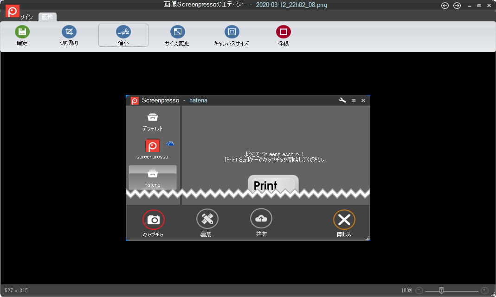This screenshot has height=297, width=496.
Task: Click the デフォルト folder in captured window
Action: (153, 122)
